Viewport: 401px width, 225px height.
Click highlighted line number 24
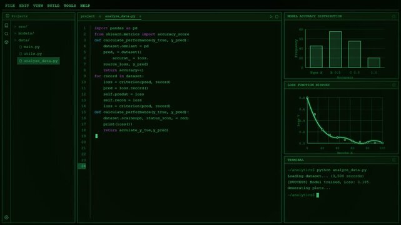[82, 166]
